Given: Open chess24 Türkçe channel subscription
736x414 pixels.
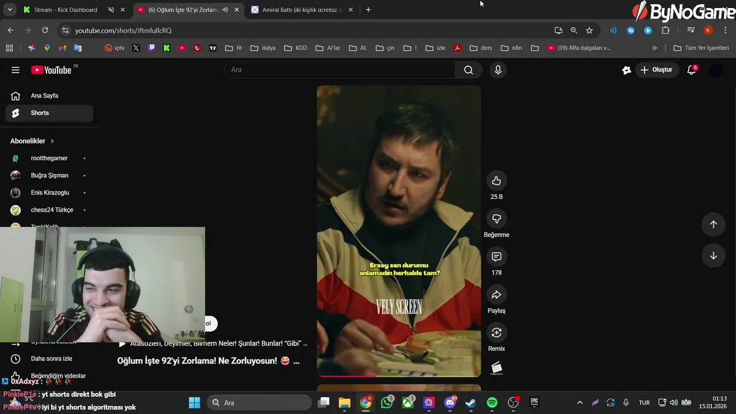Looking at the screenshot, I should point(49,210).
